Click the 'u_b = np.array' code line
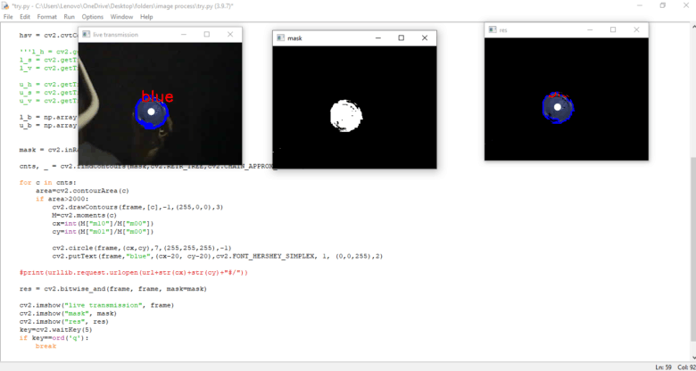 pos(48,126)
